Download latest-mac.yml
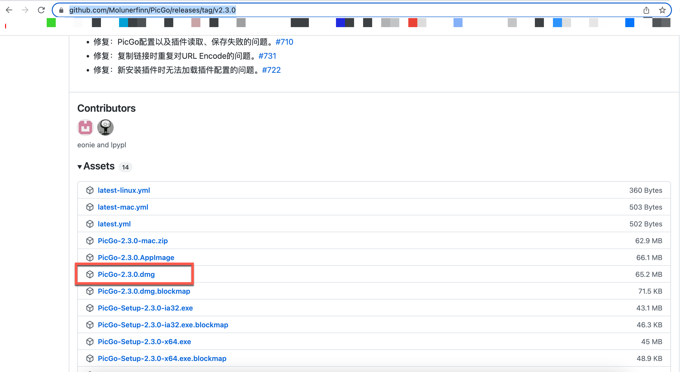The height and width of the screenshot is (372, 680). pos(123,207)
